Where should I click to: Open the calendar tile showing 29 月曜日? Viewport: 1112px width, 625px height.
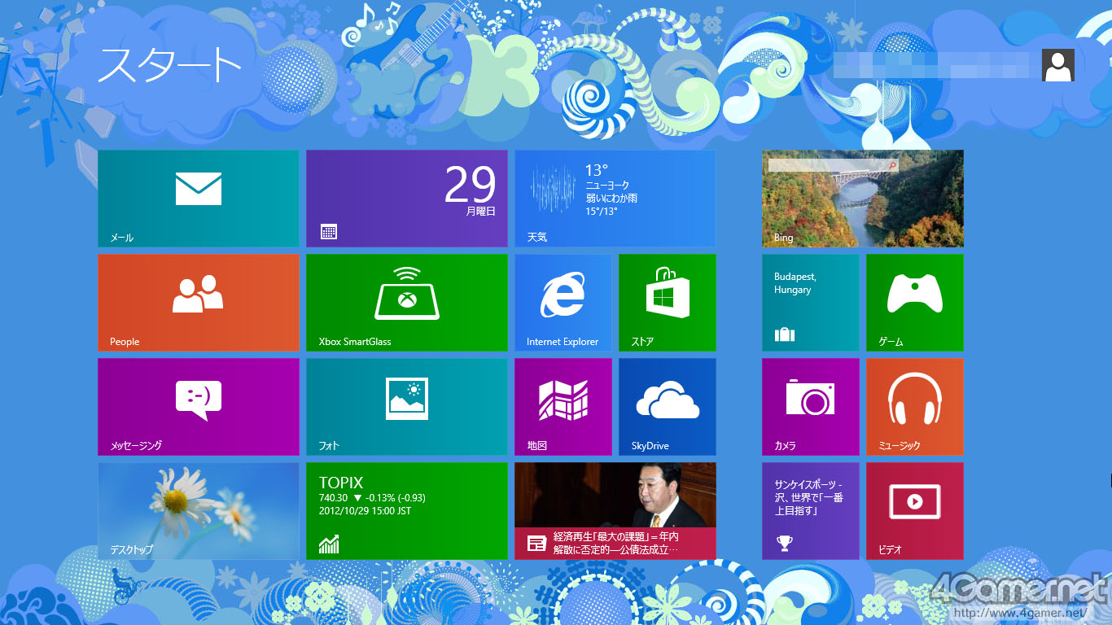407,199
